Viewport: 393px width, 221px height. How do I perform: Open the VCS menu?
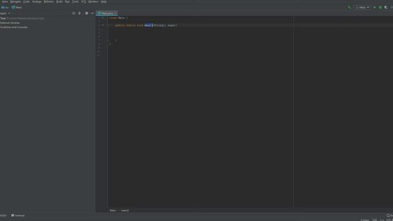coord(84,1)
